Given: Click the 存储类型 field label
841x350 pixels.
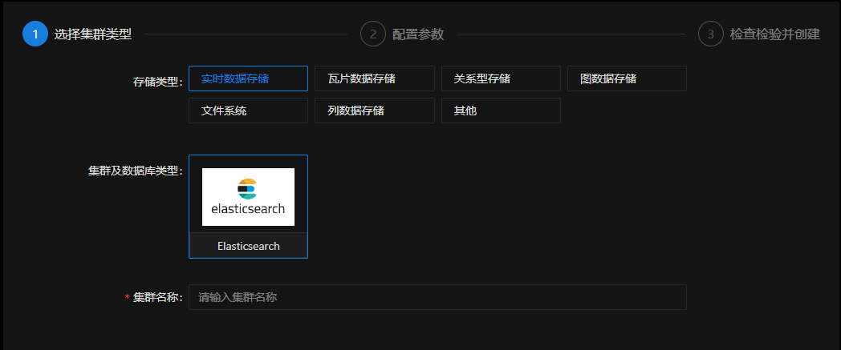Looking at the screenshot, I should [158, 82].
